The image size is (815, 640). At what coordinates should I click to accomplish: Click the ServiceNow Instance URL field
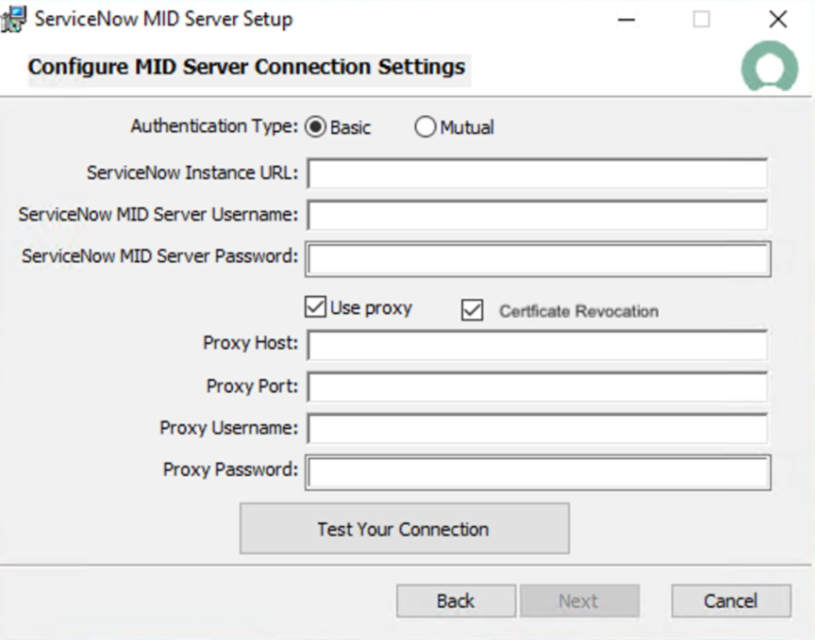[538, 173]
